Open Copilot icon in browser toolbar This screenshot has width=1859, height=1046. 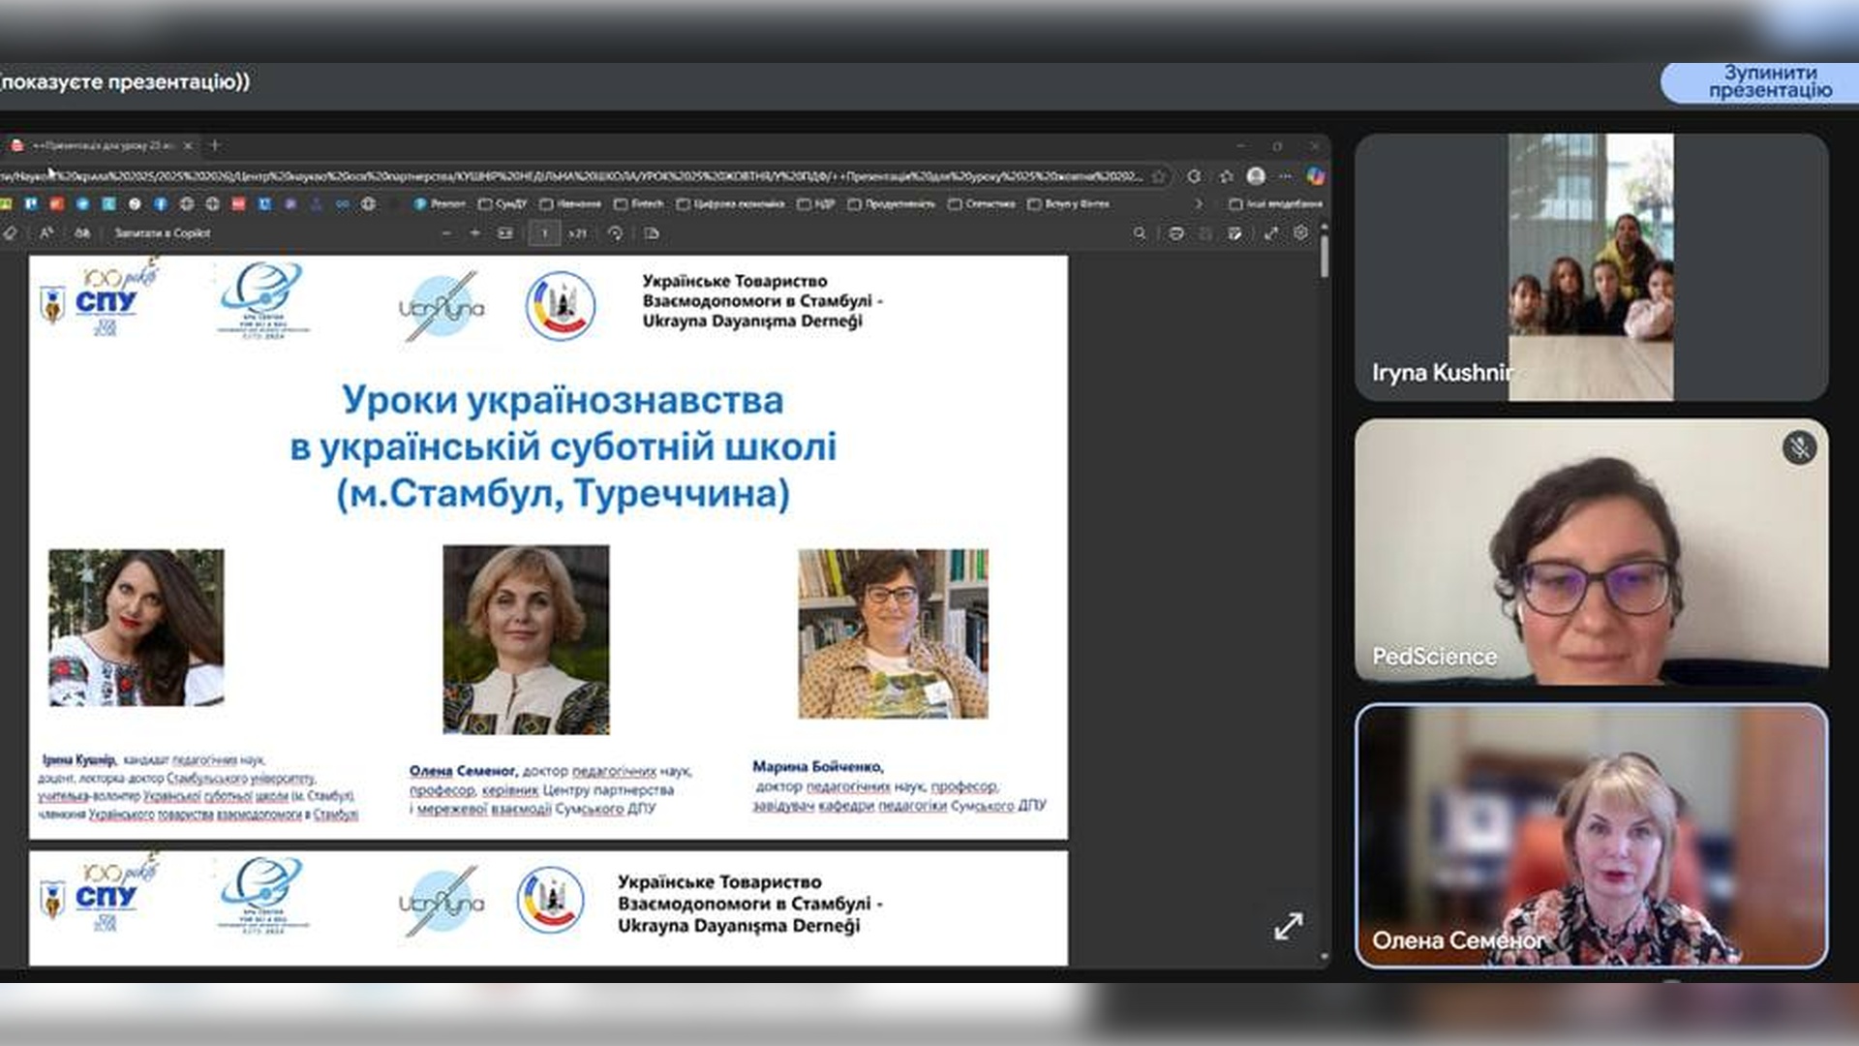tap(1315, 176)
